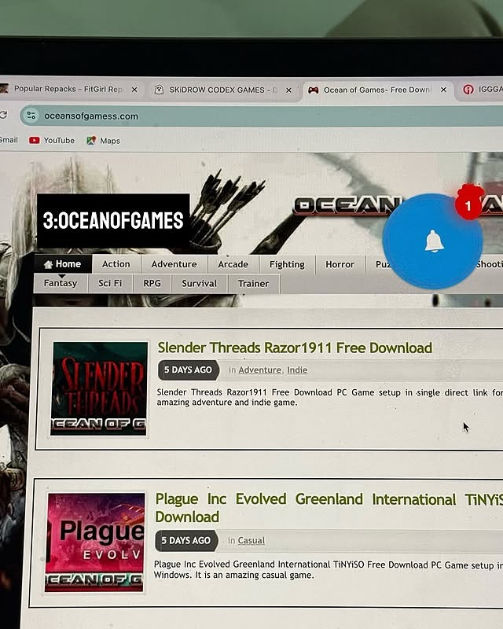503x629 pixels.
Task: Click the oceansofgamess.com address bar
Action: [261, 116]
